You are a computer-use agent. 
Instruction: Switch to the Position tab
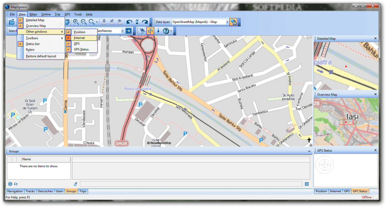click(321, 191)
